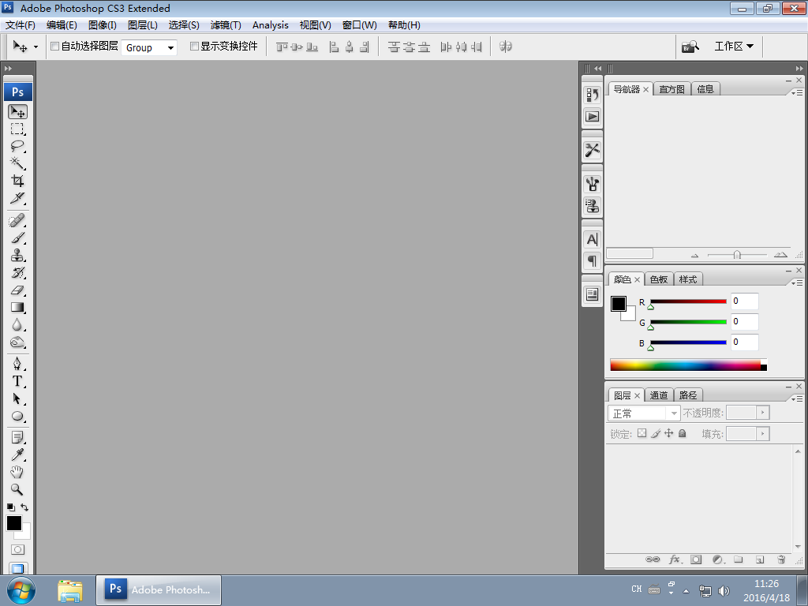
Task: Reset default foreground and background colors
Action: (x=10, y=507)
